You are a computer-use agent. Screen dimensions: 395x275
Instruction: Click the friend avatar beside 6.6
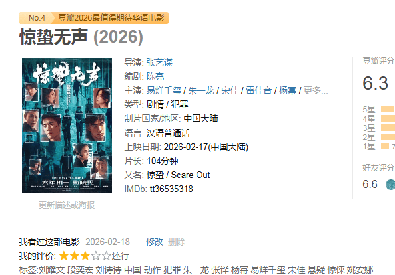(390, 185)
